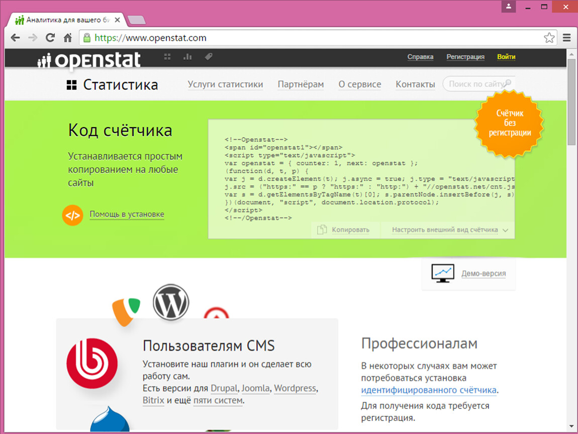Click the Openstat logo
Screen dimensions: 578x434
[89, 61]
